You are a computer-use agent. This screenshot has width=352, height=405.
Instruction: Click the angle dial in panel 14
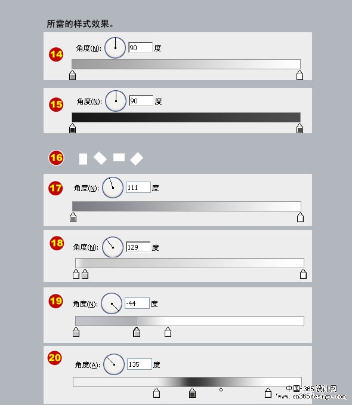115,48
